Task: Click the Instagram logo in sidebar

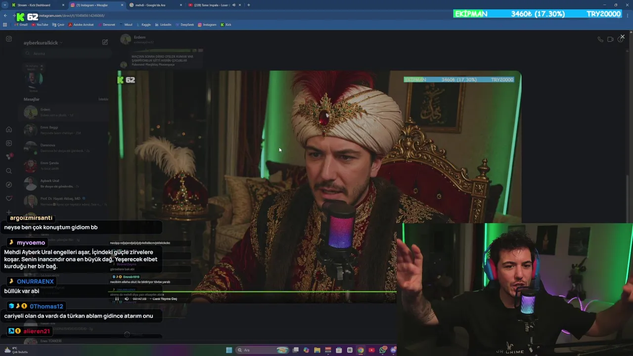Action: [9, 39]
